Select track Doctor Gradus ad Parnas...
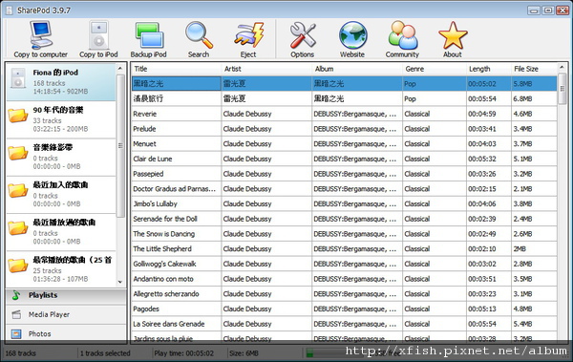The width and height of the screenshot is (573, 362). click(176, 189)
